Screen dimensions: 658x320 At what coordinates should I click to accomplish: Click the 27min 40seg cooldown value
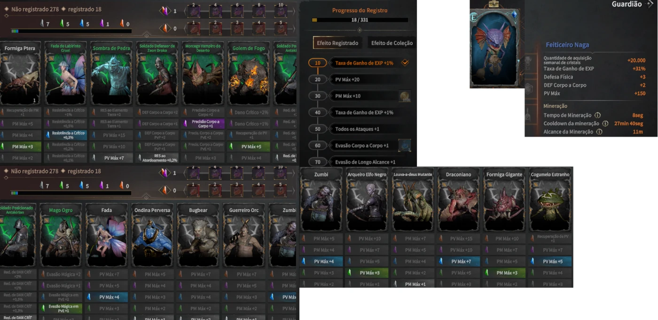tap(628, 123)
